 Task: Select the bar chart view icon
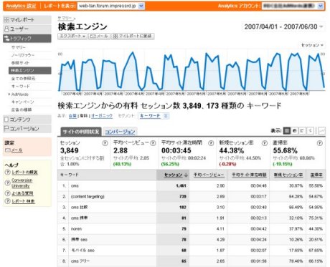302,131
